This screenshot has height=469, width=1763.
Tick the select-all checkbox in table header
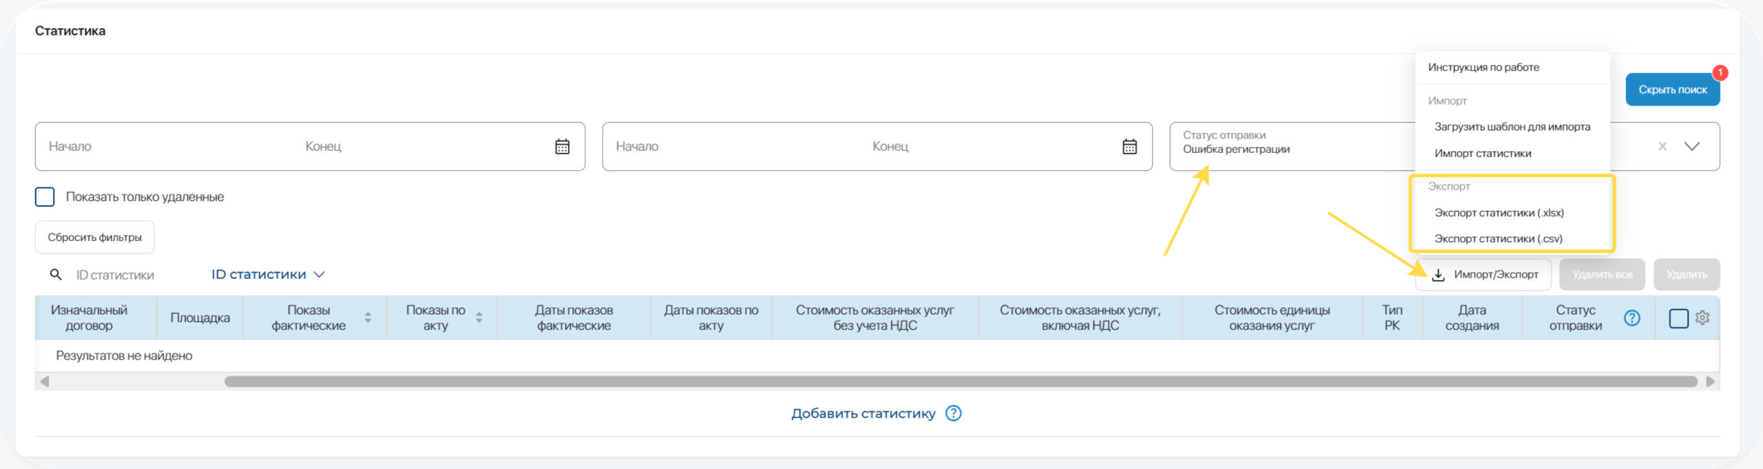coord(1678,318)
